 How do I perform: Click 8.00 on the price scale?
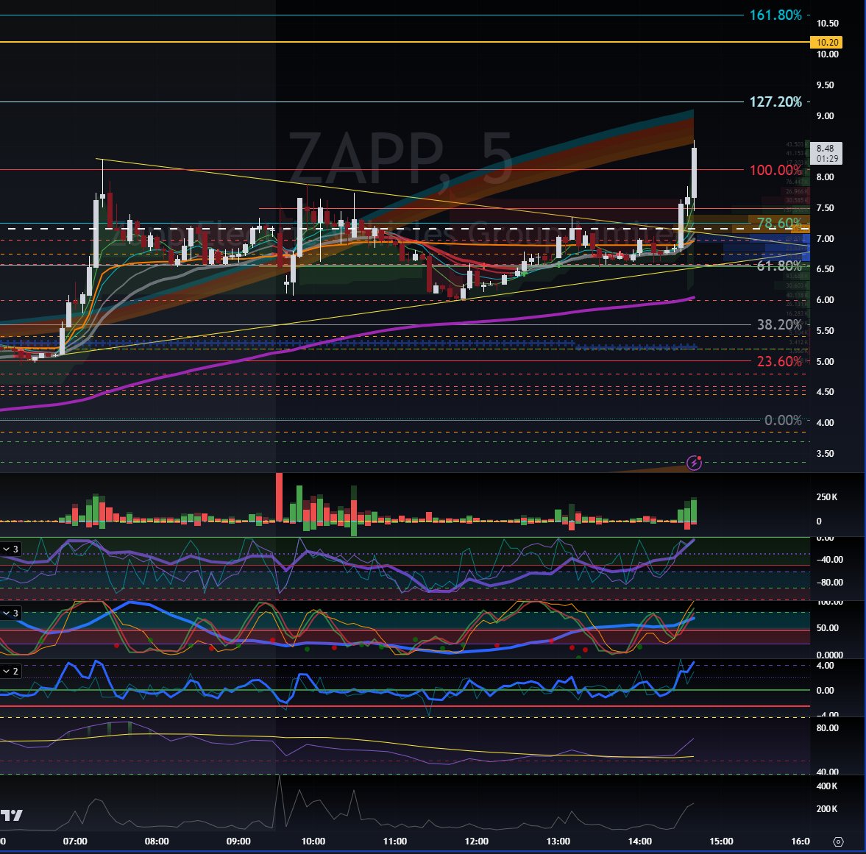tap(825, 177)
